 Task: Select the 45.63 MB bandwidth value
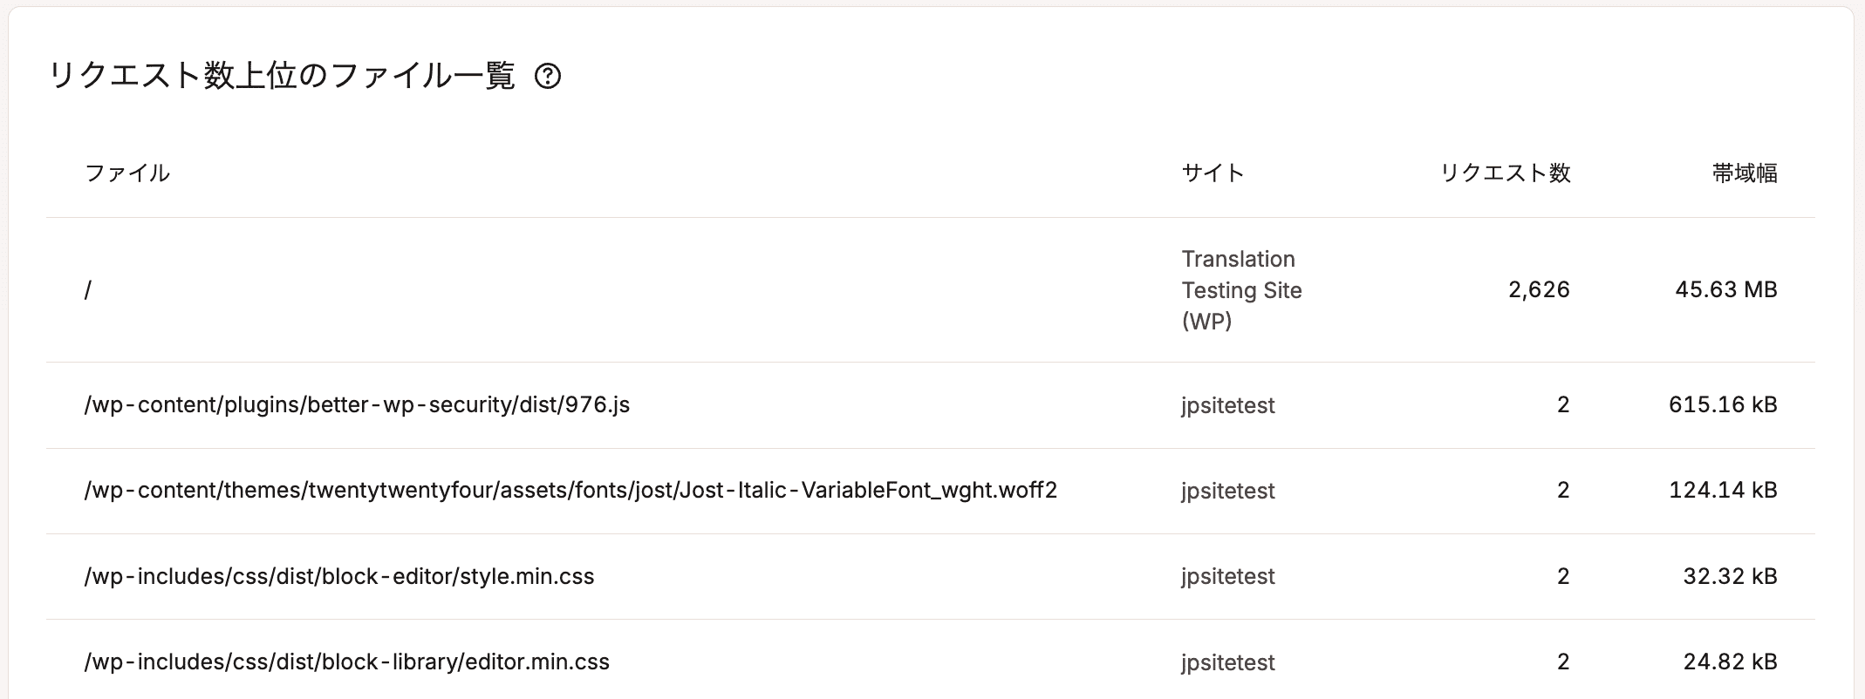(1726, 290)
